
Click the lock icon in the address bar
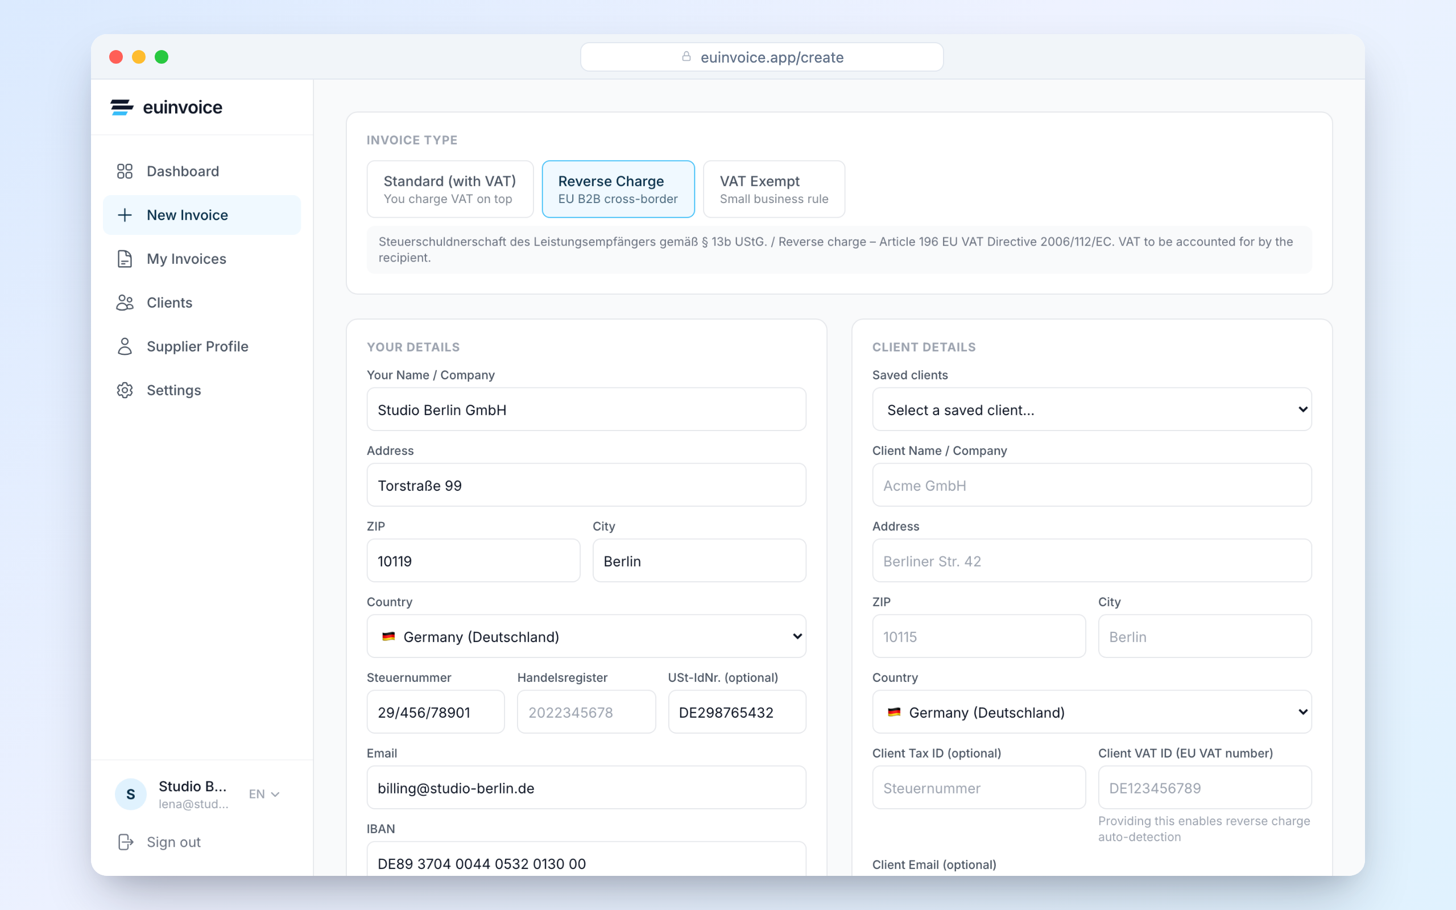686,56
